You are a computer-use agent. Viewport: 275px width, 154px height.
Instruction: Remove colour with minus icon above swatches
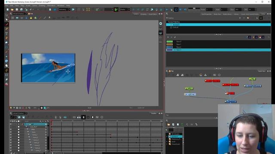(x=171, y=37)
